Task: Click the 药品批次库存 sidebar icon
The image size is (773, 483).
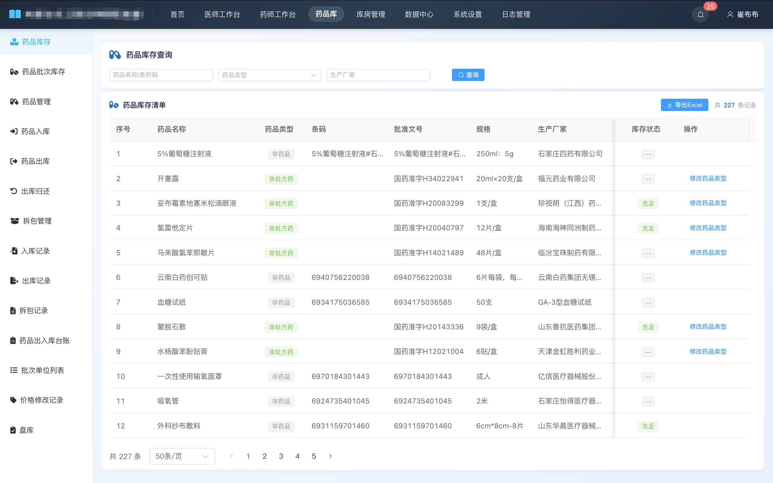Action: click(x=14, y=72)
